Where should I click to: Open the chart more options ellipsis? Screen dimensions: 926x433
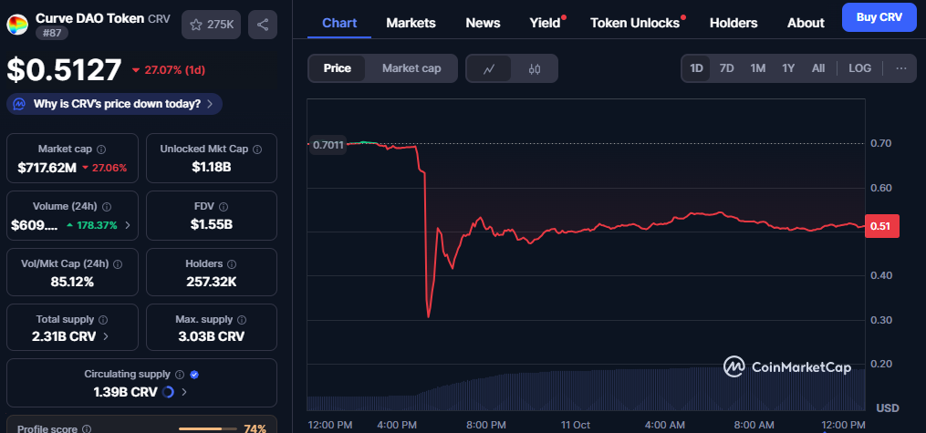(901, 68)
